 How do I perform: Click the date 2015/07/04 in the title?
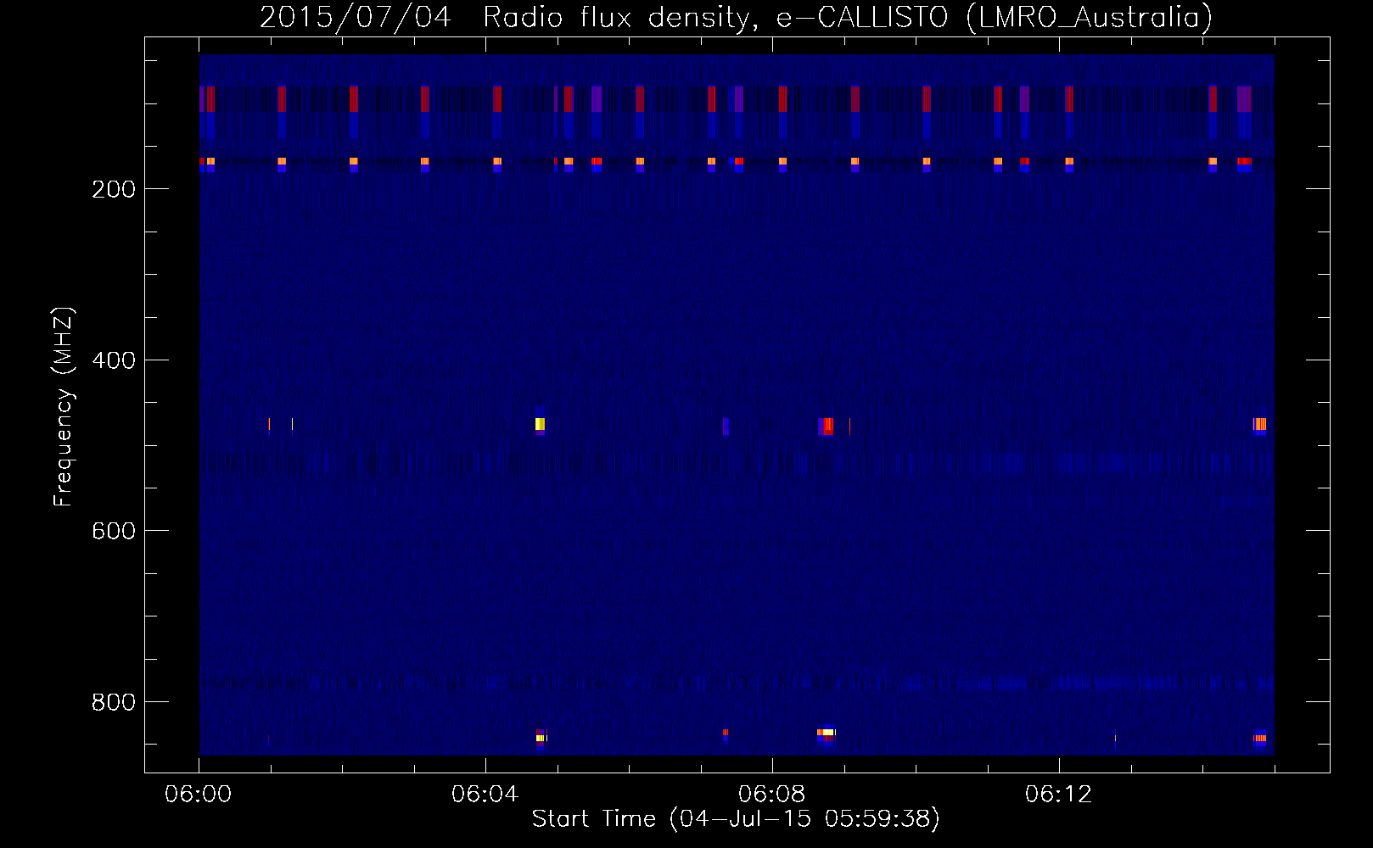(x=355, y=17)
